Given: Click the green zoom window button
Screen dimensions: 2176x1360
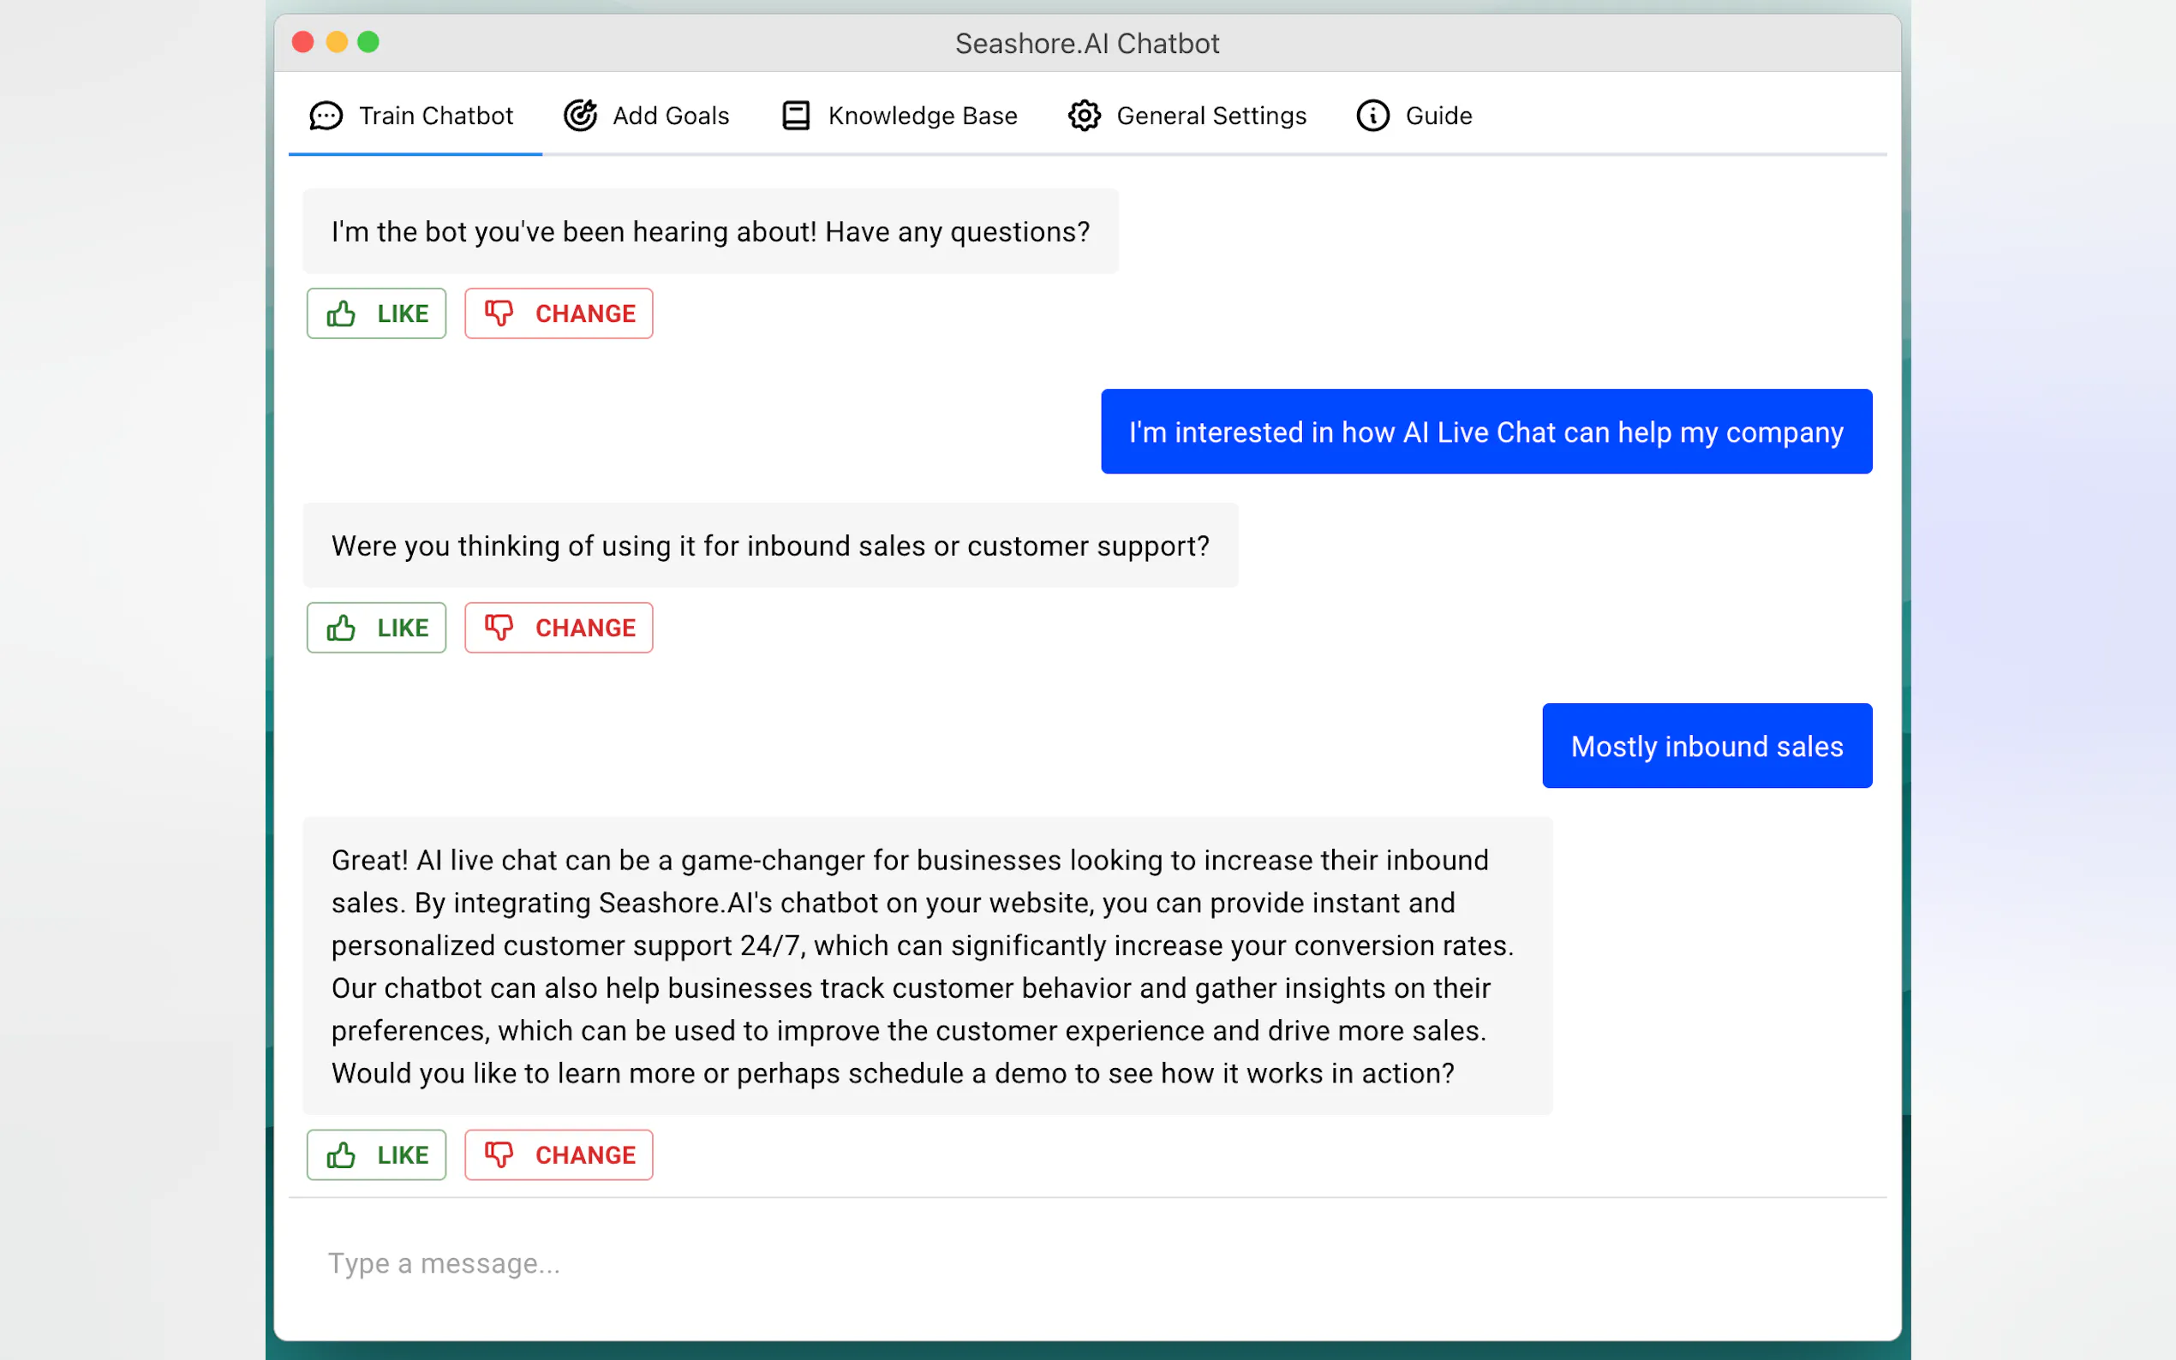Looking at the screenshot, I should click(368, 42).
